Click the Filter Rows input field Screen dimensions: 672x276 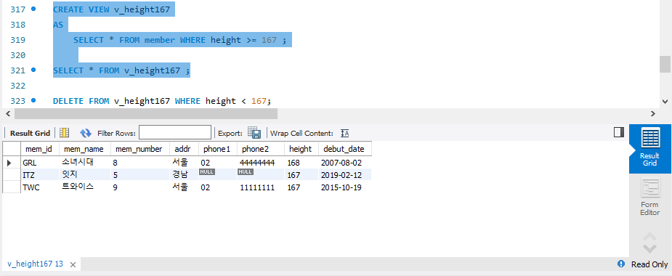(175, 133)
